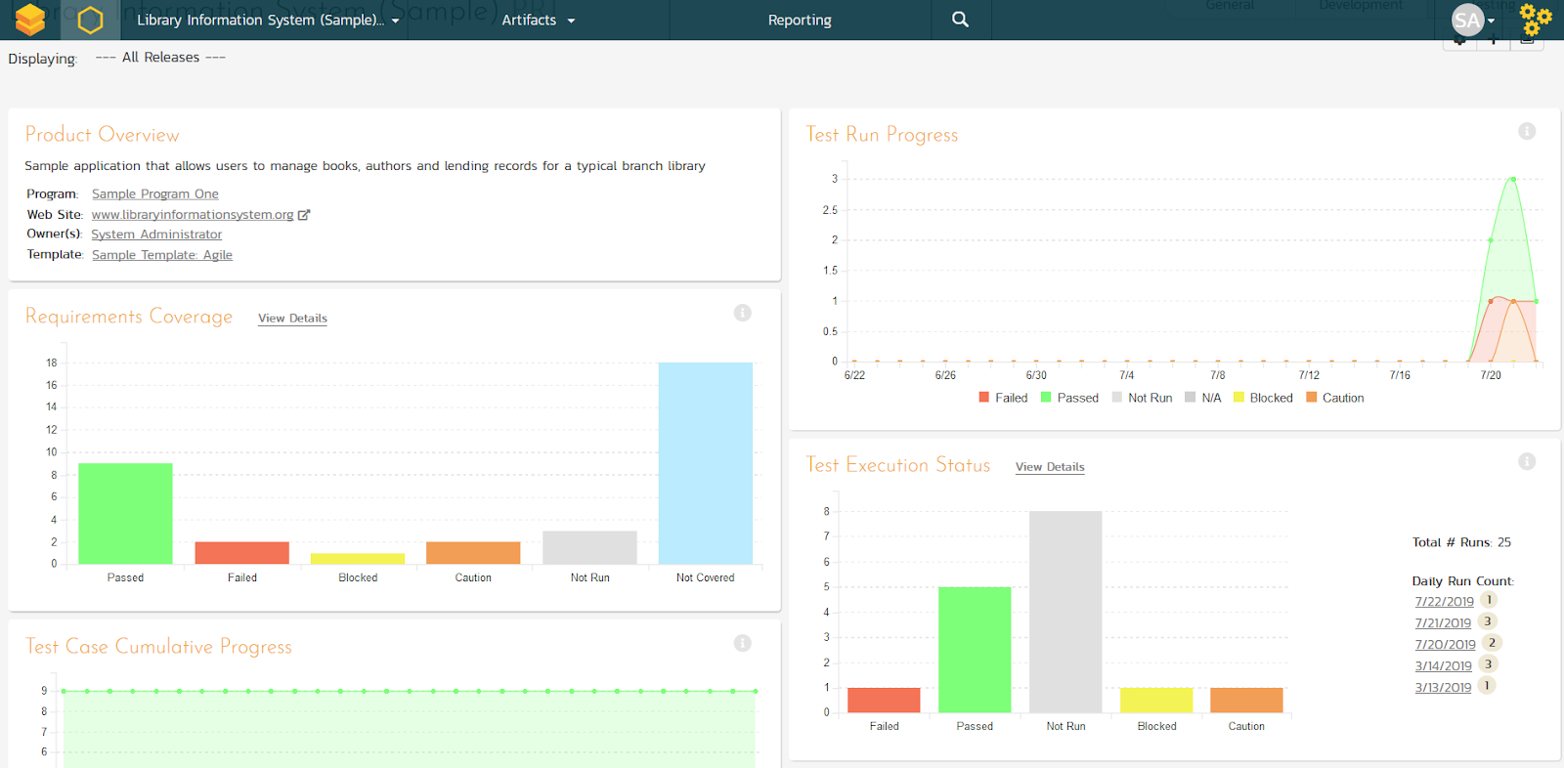Click the Test Execution Status info icon
The image size is (1564, 768).
point(1526,461)
